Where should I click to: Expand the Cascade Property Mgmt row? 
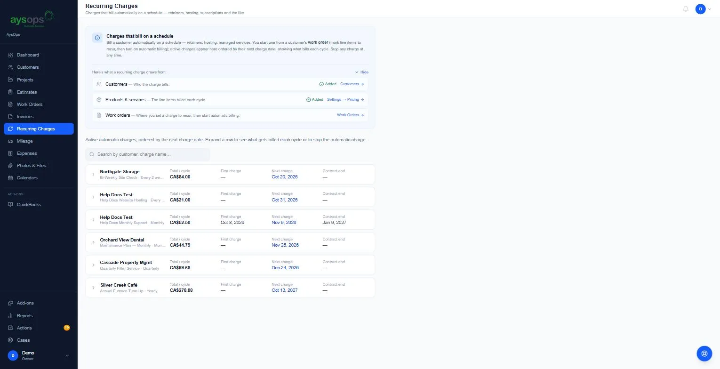pyautogui.click(x=93, y=265)
